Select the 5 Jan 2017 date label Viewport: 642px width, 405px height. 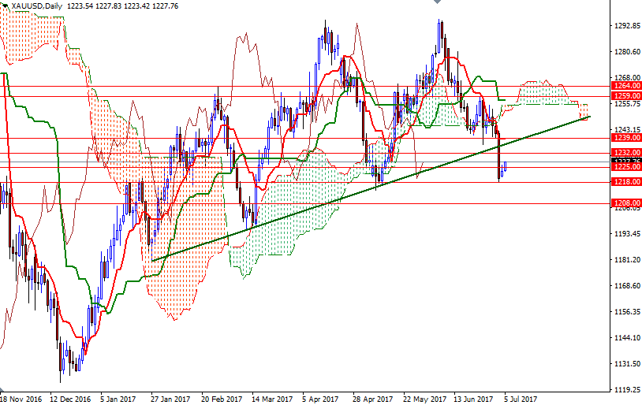pyautogui.click(x=120, y=399)
